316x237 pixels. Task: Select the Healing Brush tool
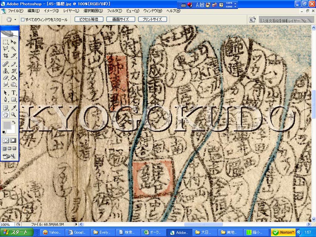point(6,64)
